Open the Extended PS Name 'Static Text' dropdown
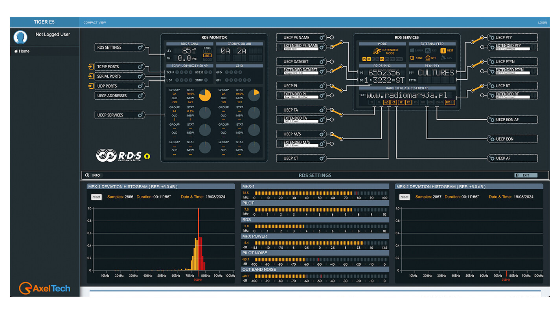 pos(301,49)
